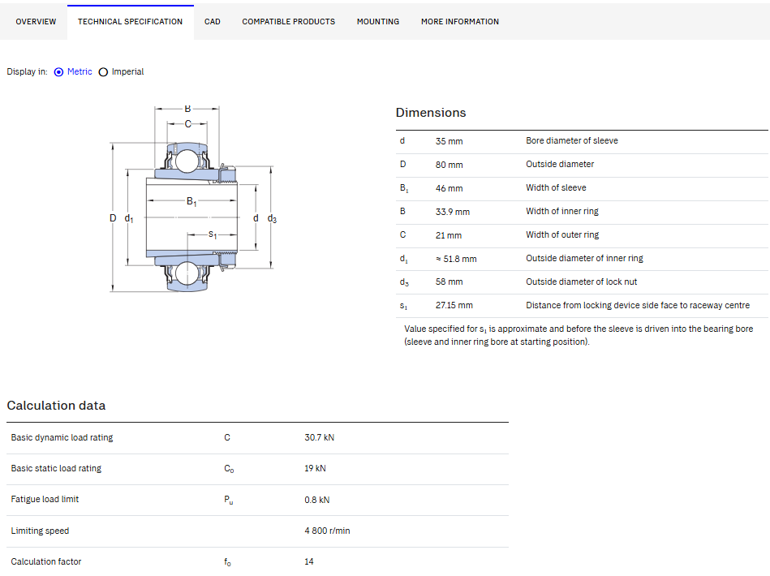
Task: Click the s1 label in the drawing
Action: (213, 234)
